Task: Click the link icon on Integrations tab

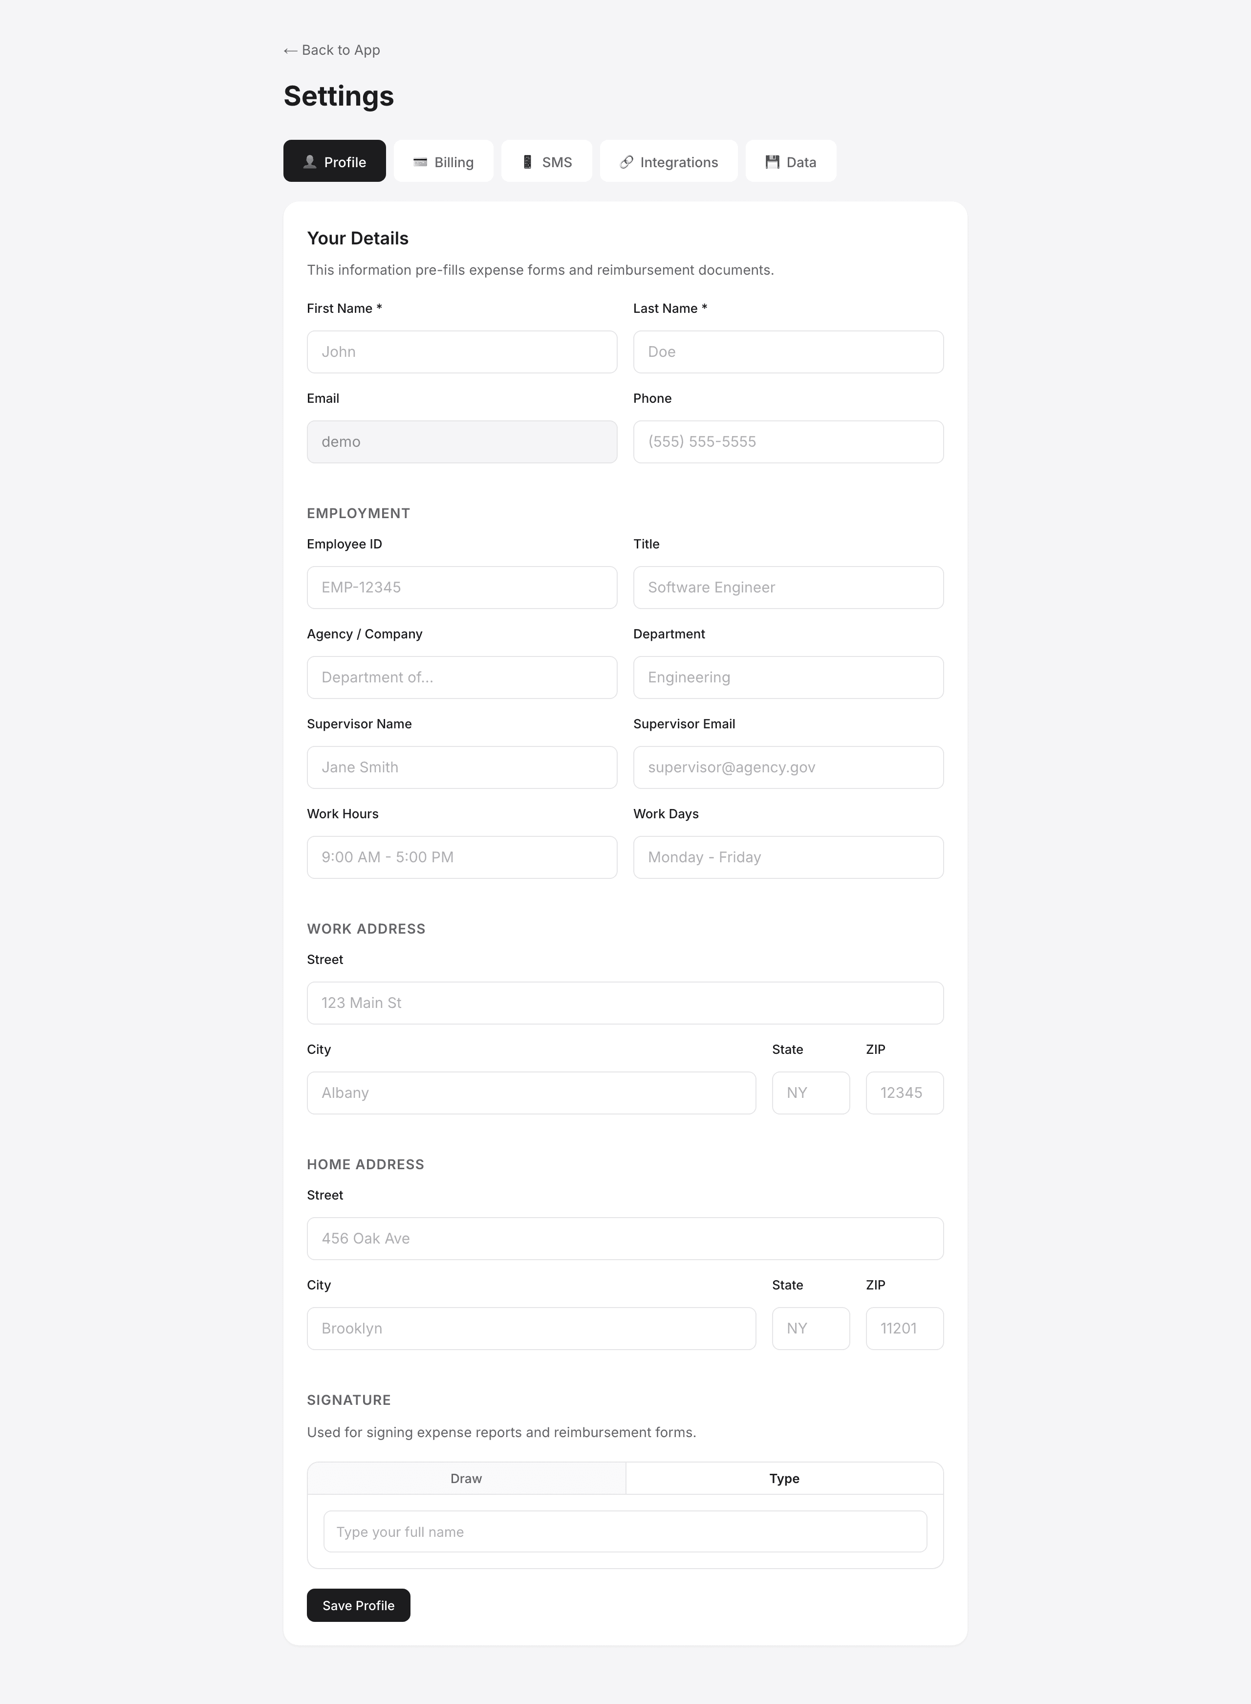Action: click(625, 161)
